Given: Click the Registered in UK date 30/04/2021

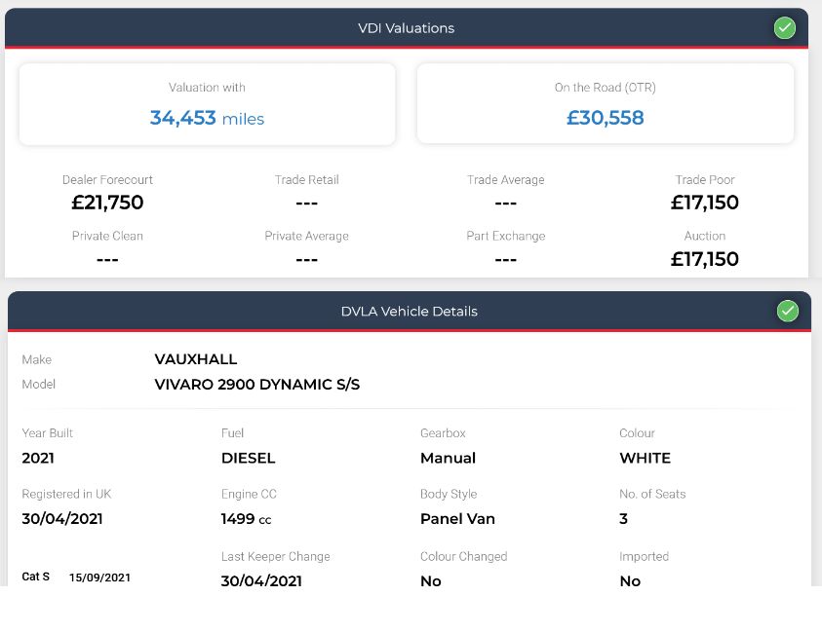Looking at the screenshot, I should pos(62,519).
